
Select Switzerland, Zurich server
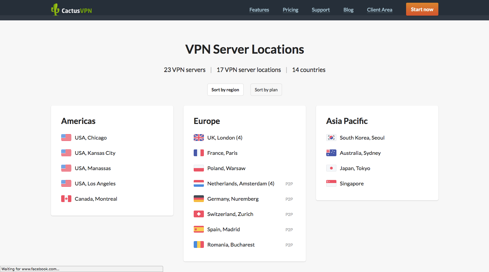[230, 214]
